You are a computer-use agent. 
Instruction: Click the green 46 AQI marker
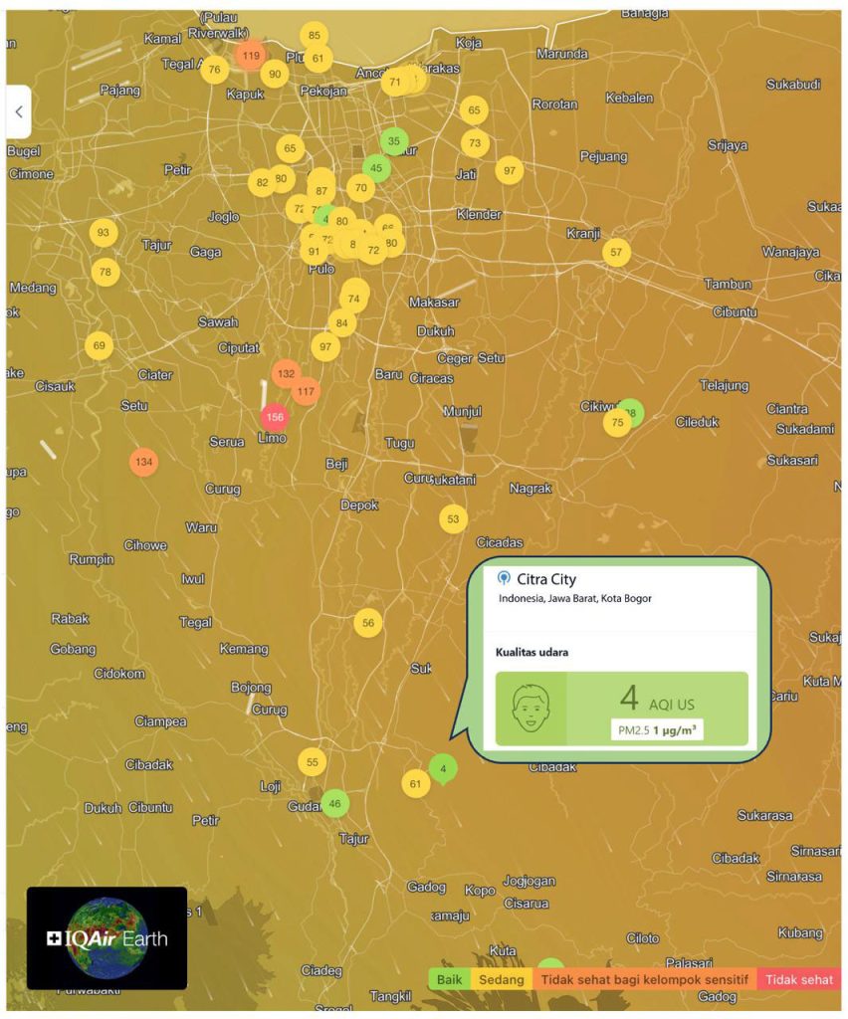335,803
